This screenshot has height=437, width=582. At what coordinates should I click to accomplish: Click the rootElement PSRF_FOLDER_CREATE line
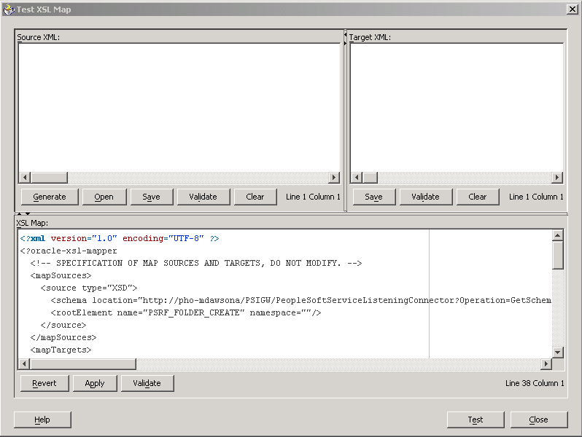click(185, 313)
